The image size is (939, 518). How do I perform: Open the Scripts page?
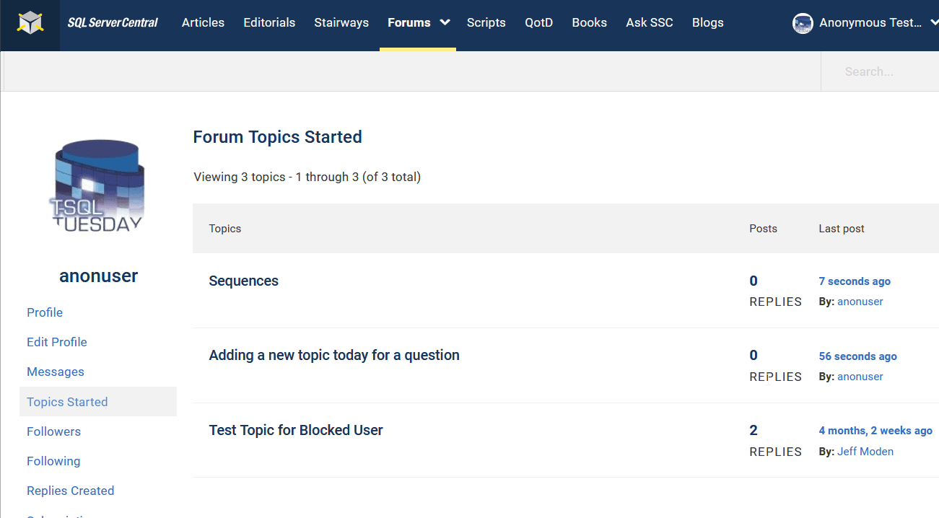tap(486, 23)
